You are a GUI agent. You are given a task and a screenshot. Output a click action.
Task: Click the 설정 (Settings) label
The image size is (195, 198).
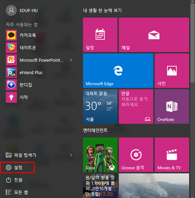(18, 168)
